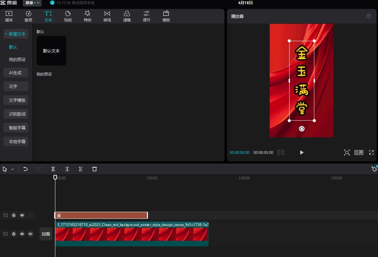The height and width of the screenshot is (257, 378).
Task: Enter fullscreen preview in the player
Action: coord(371,152)
